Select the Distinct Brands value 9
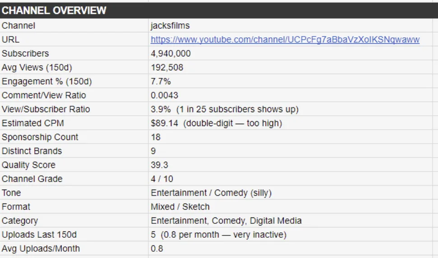Viewport: 438px width, 258px height. click(290, 151)
